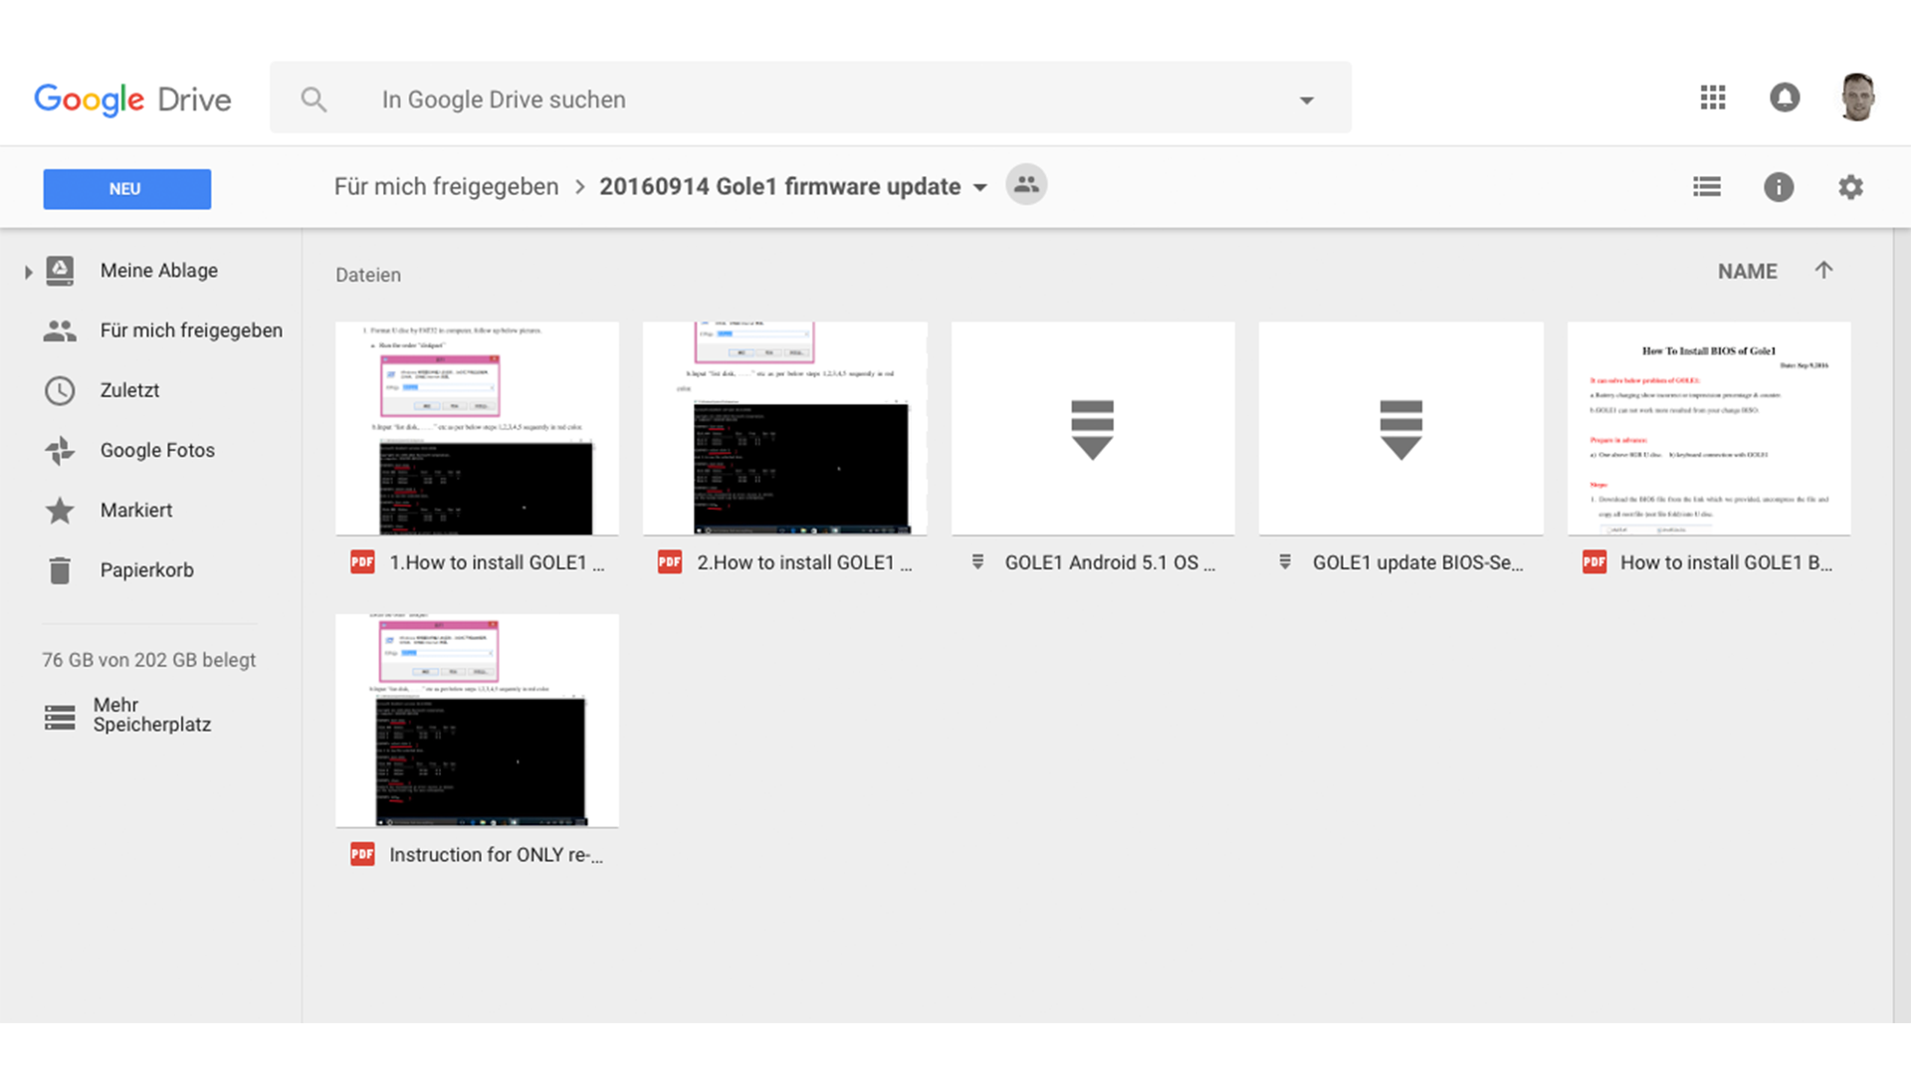Click the Google Drive logo
The width and height of the screenshot is (1911, 1075).
click(132, 100)
